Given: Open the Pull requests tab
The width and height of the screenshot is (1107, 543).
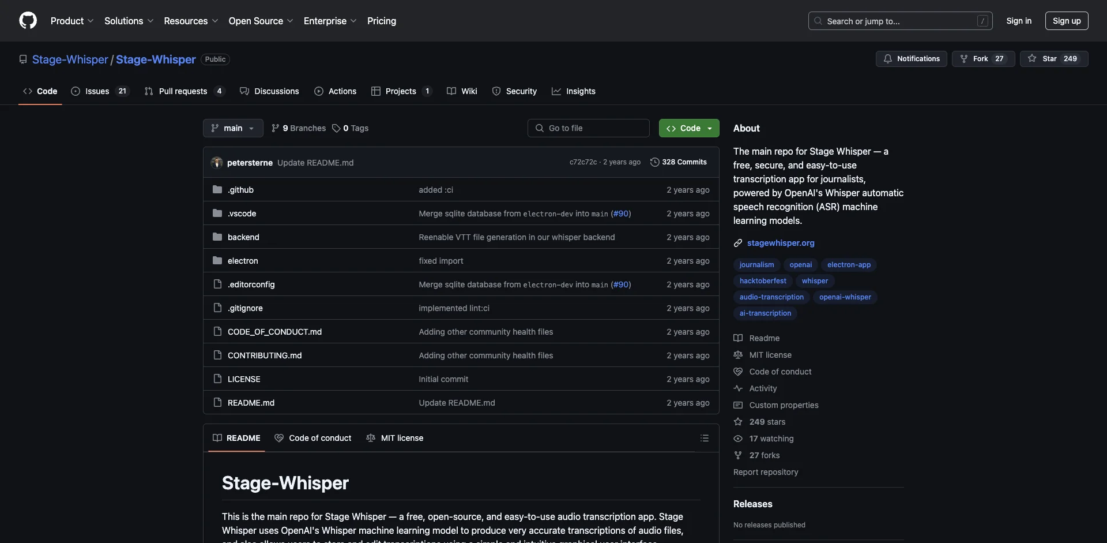Looking at the screenshot, I should click(x=184, y=91).
